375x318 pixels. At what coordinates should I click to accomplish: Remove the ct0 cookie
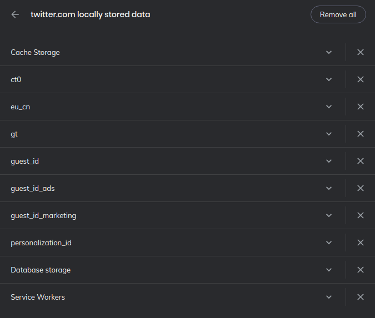click(361, 79)
